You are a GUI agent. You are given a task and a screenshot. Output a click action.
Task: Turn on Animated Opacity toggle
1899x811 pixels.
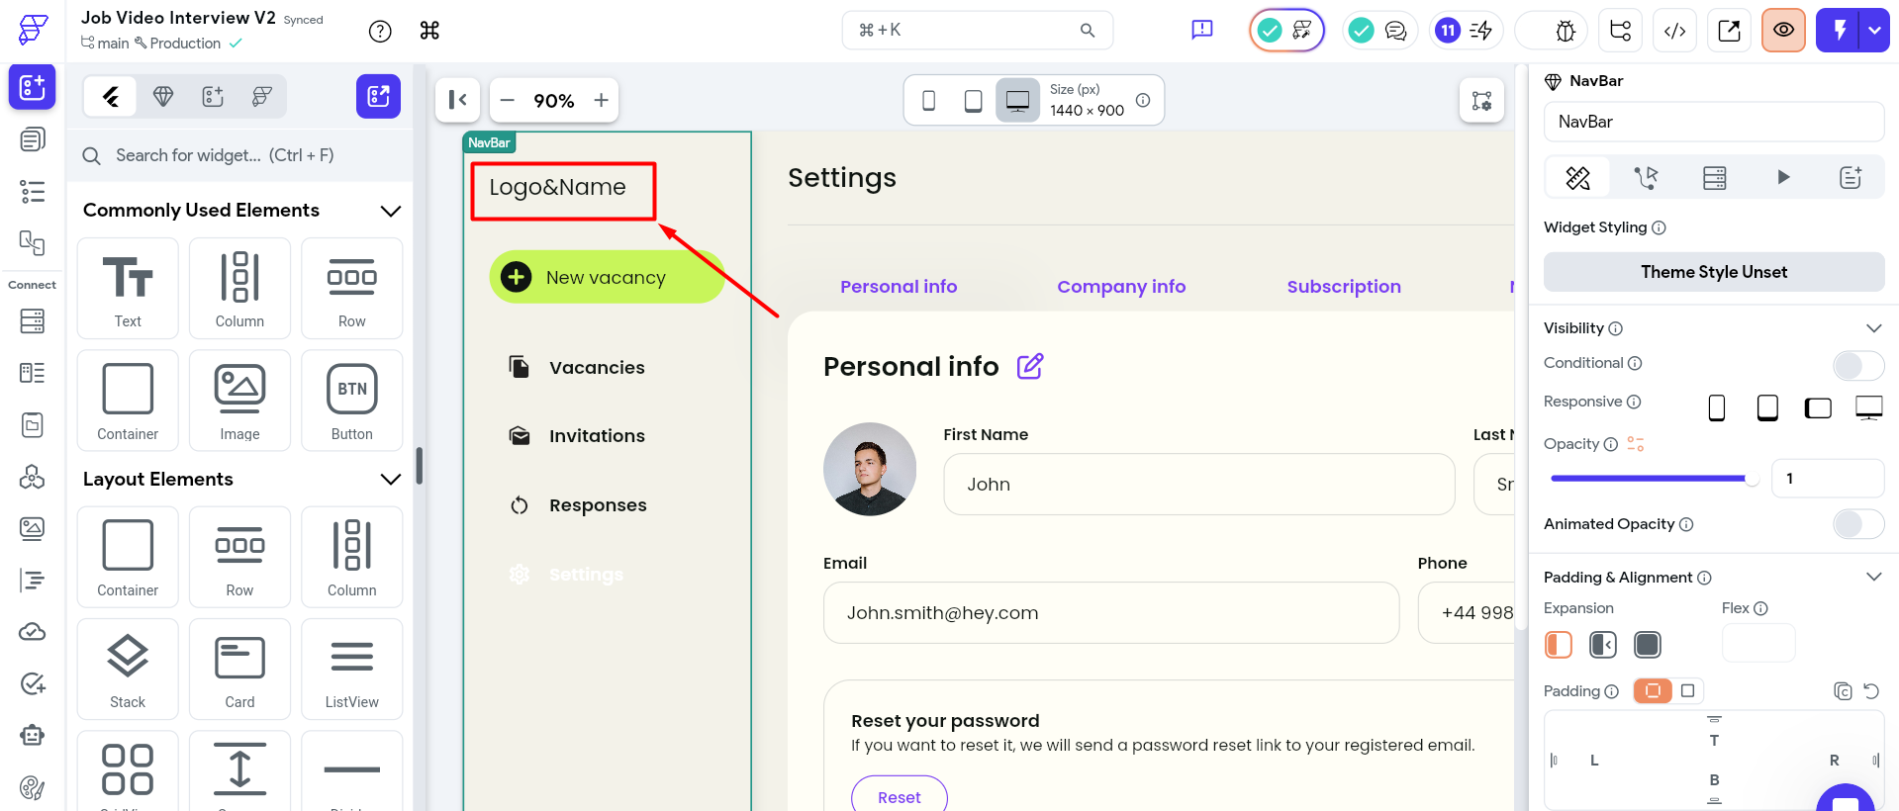(1857, 524)
